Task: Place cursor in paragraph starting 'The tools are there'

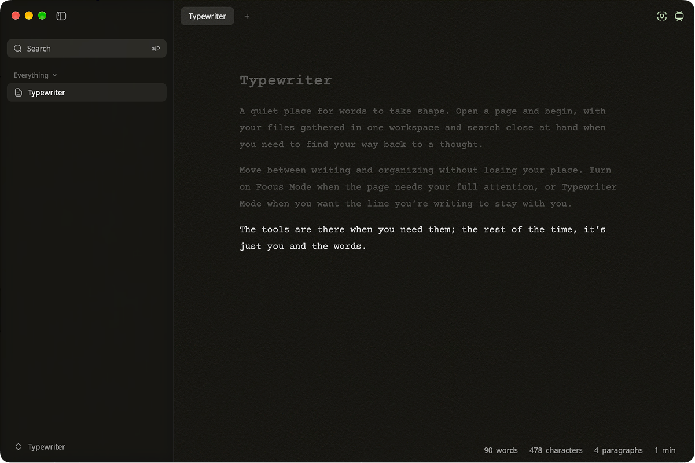Action: click(x=422, y=238)
